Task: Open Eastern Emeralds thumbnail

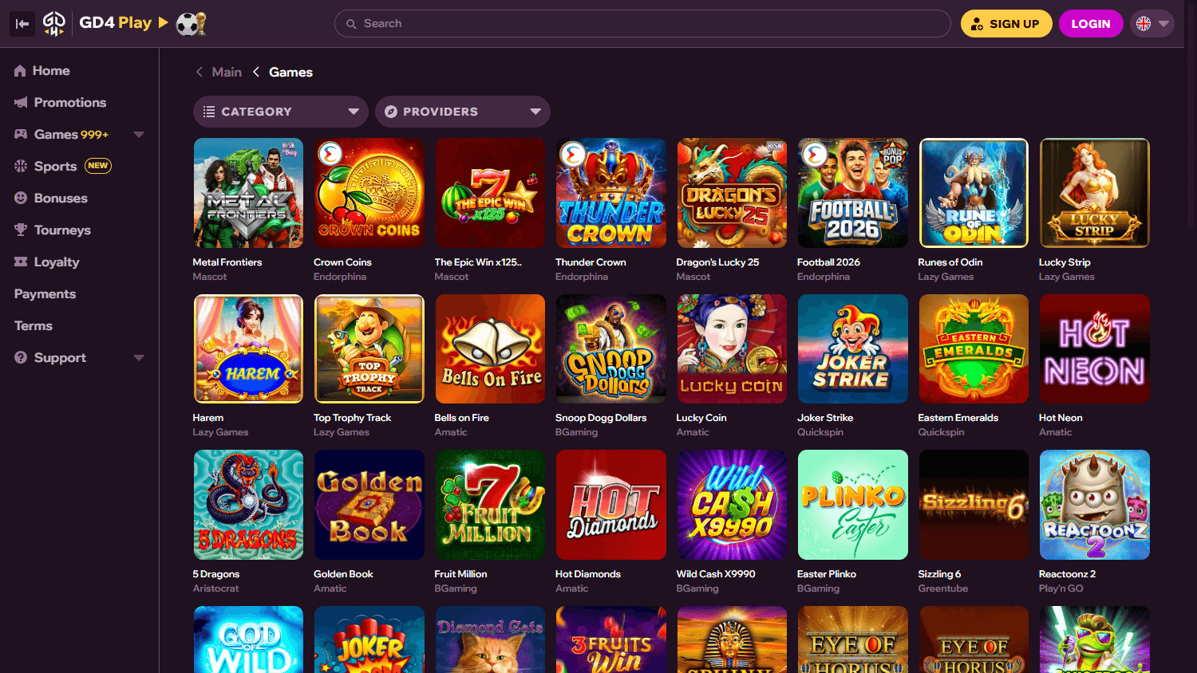Action: [974, 348]
